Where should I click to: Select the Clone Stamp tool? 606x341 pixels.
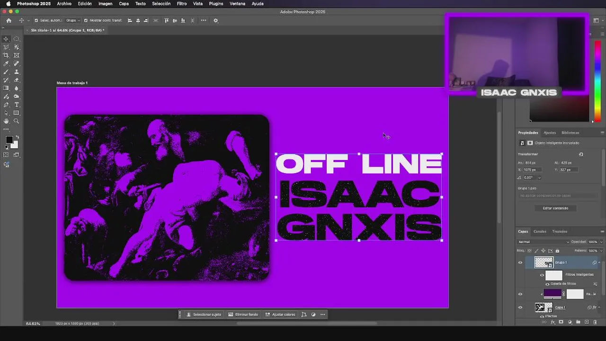tap(17, 72)
